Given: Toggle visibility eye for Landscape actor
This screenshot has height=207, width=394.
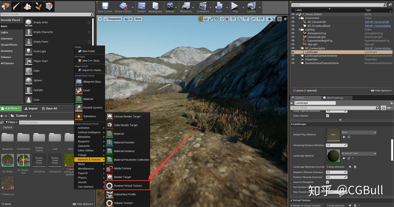Looking at the screenshot, I should (293, 52).
